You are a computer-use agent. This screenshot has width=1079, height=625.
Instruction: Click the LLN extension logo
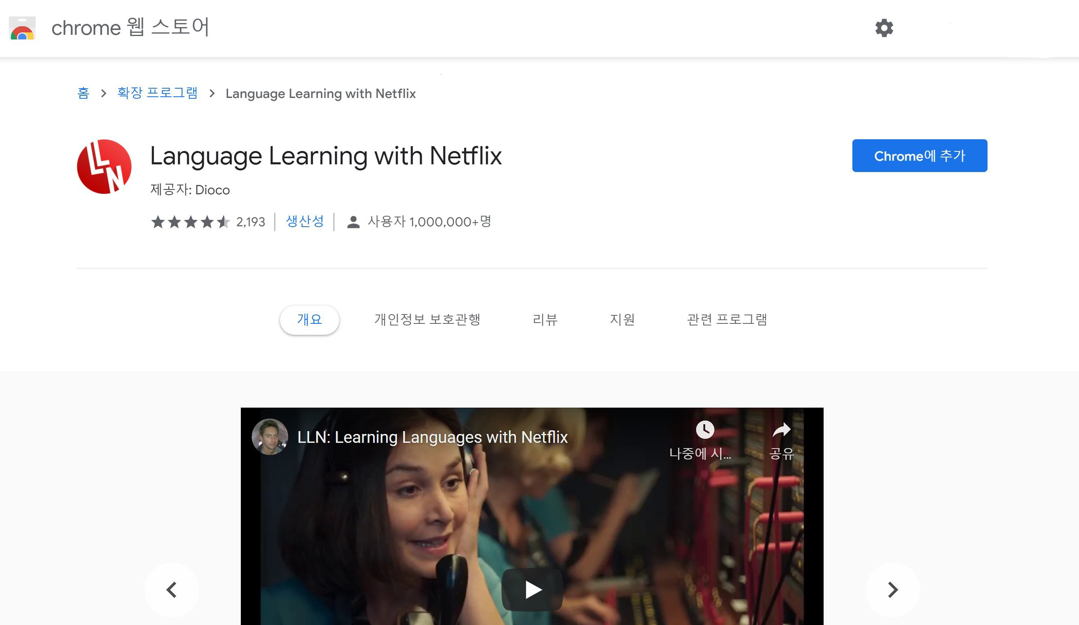click(104, 167)
